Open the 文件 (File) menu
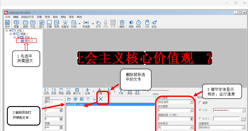 point(8,17)
